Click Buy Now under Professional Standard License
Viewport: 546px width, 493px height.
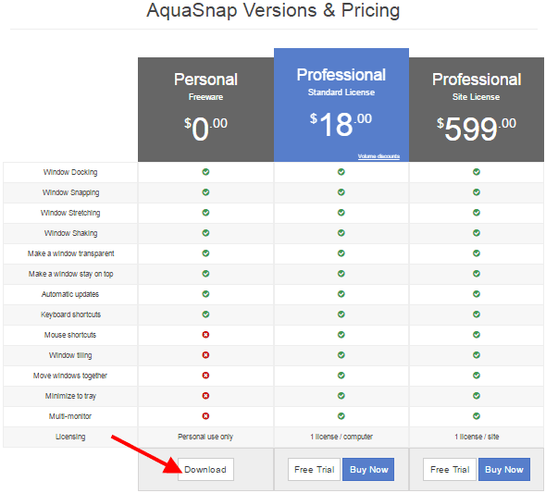coord(368,469)
